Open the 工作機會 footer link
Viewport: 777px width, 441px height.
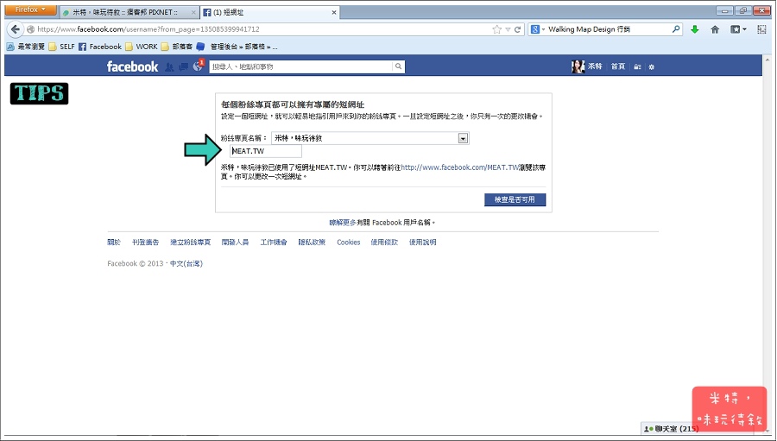pyautogui.click(x=274, y=243)
